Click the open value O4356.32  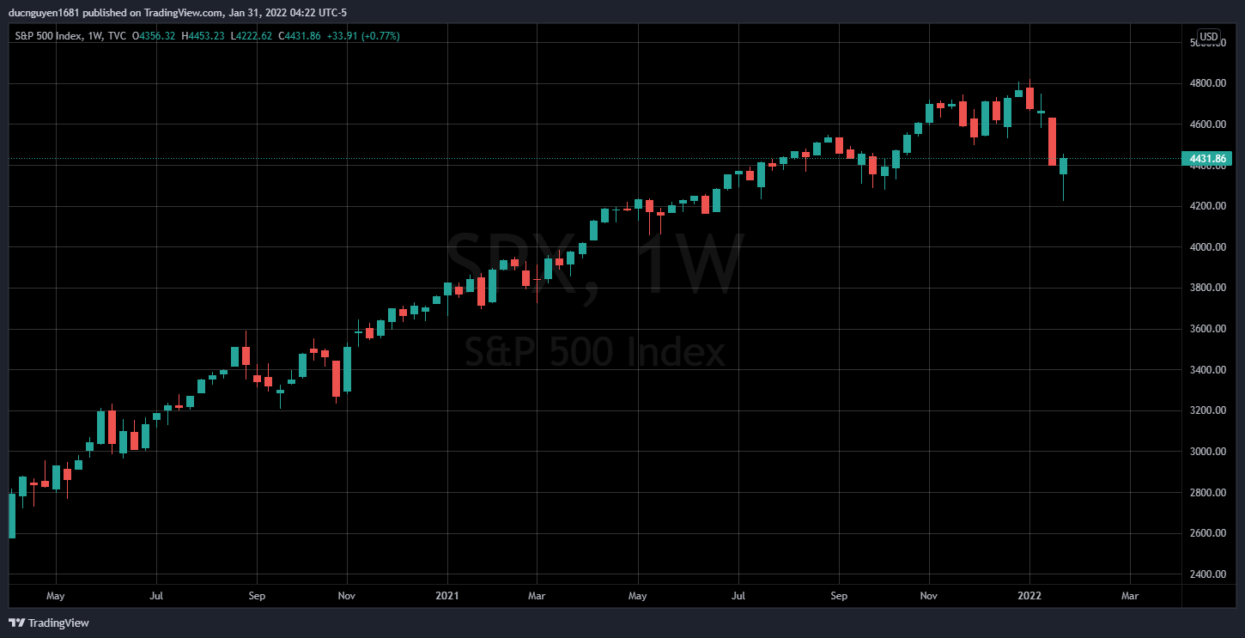click(154, 36)
